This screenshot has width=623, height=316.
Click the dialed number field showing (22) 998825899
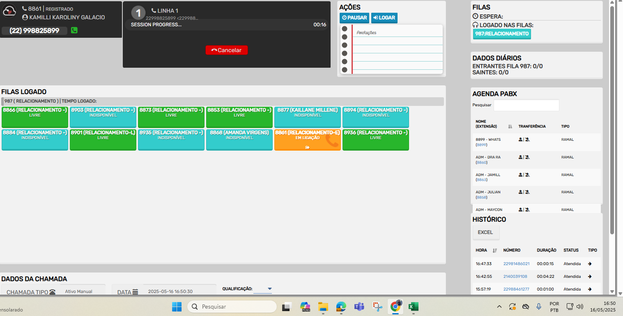[x=34, y=31]
